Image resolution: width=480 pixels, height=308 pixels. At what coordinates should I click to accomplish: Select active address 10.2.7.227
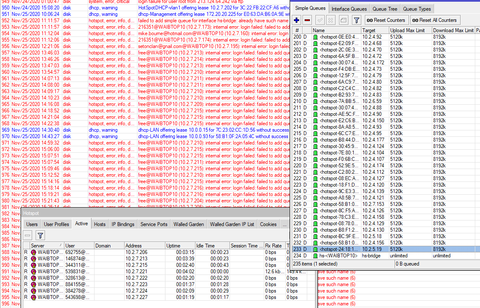click(x=136, y=297)
